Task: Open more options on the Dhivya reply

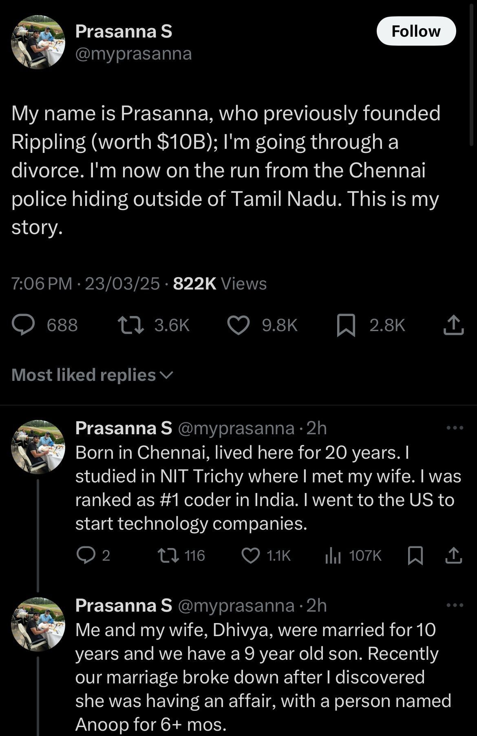Action: pos(455,605)
